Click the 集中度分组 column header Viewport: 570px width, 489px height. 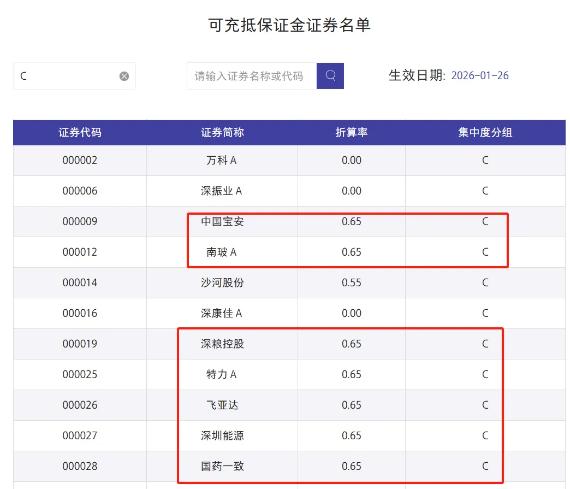click(x=485, y=132)
